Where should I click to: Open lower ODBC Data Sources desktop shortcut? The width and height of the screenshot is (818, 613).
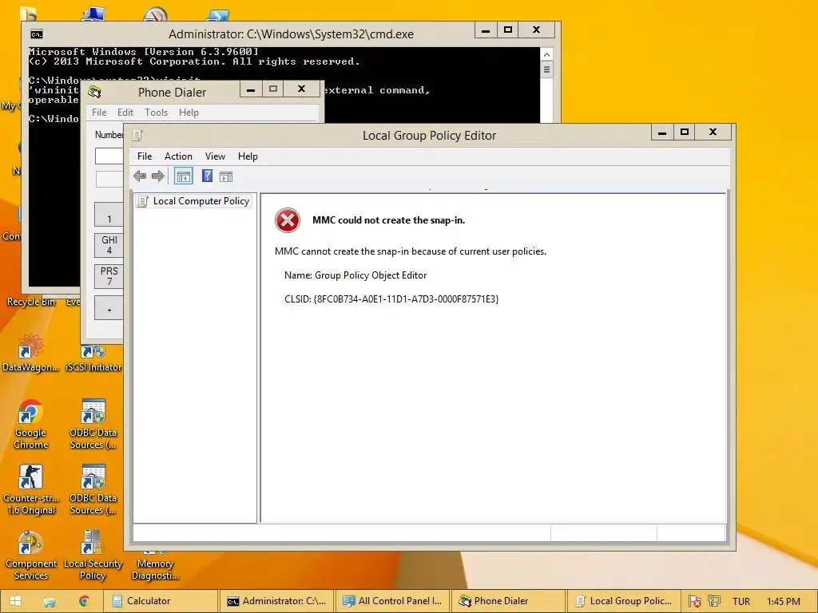(93, 490)
